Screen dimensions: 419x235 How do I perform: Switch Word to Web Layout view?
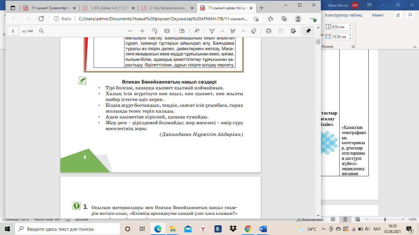pos(357,220)
